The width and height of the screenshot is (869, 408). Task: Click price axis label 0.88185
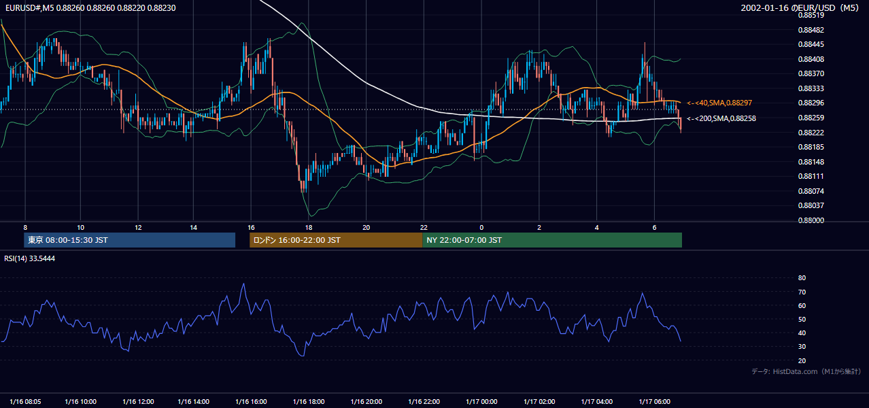point(811,147)
